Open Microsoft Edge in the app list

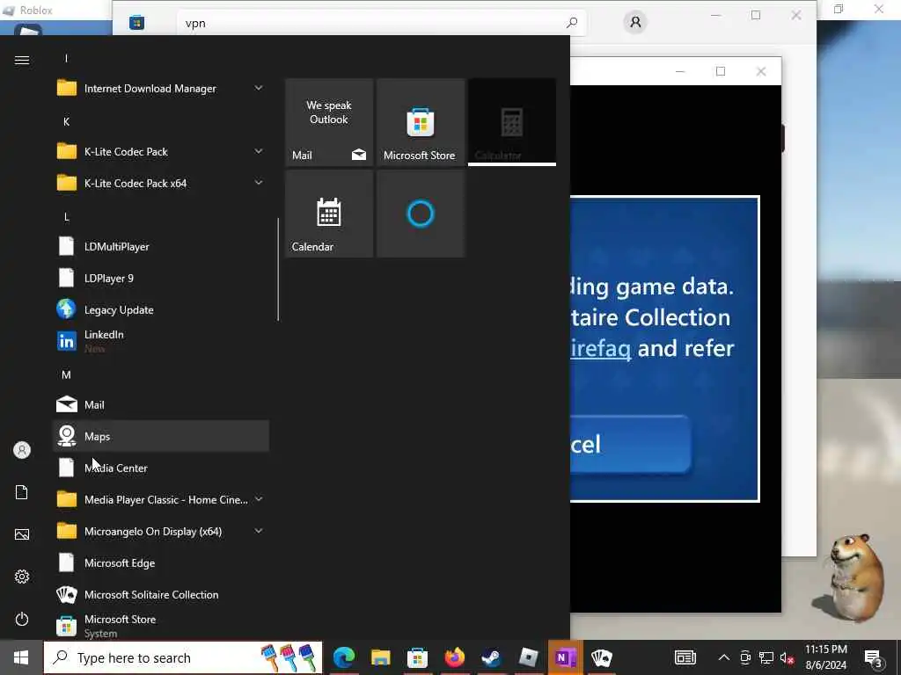pyautogui.click(x=161, y=563)
